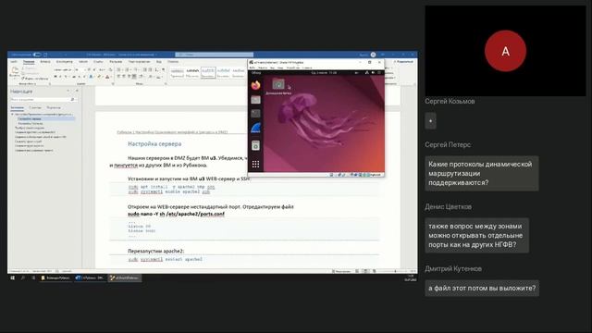Open Машина menu in VirtualBox window

(x=263, y=68)
